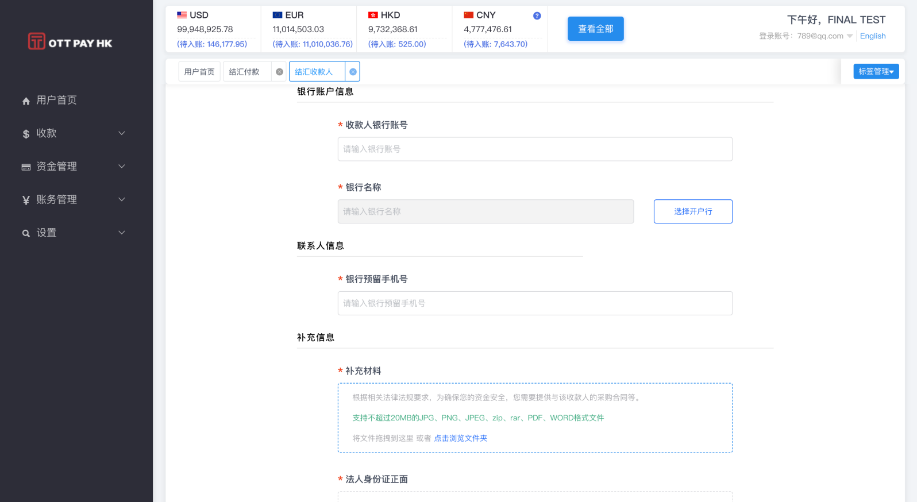This screenshot has width=917, height=502.
Task: Click the 银行名称 input field
Action: tap(486, 211)
